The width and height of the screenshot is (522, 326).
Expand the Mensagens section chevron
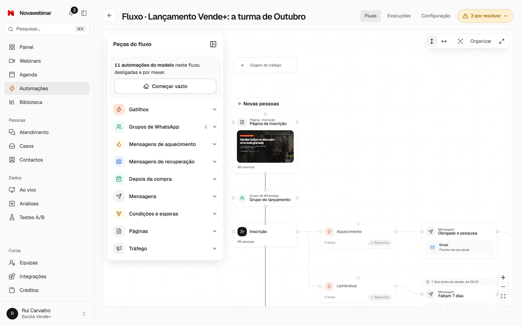coord(215,196)
